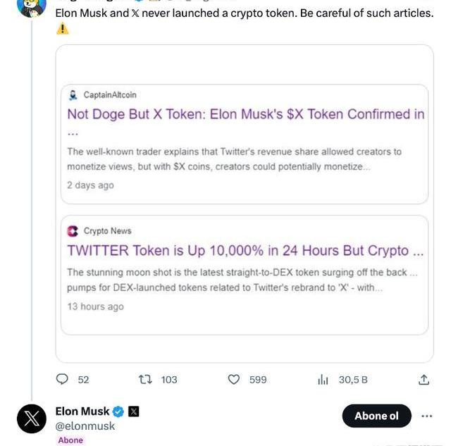Click the reply speech bubble icon
The image size is (451, 446).
coord(63,379)
